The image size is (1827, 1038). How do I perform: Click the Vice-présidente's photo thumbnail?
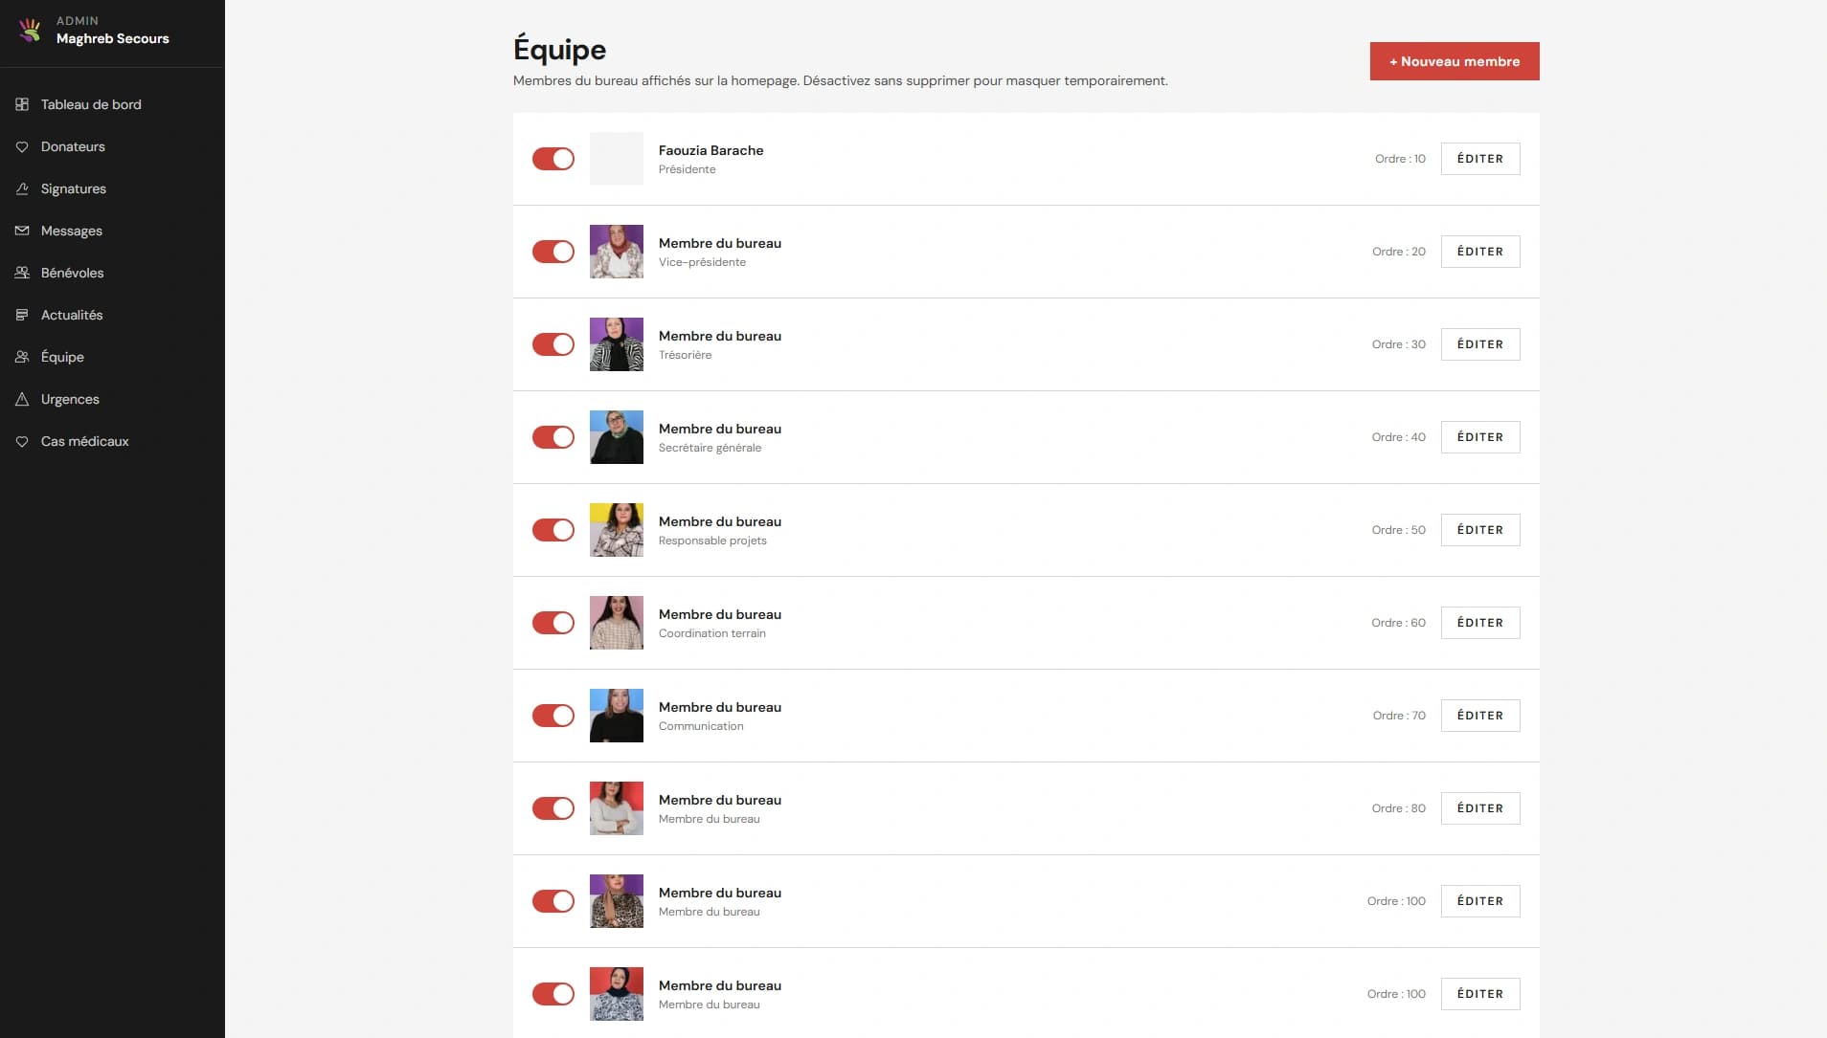[617, 252]
